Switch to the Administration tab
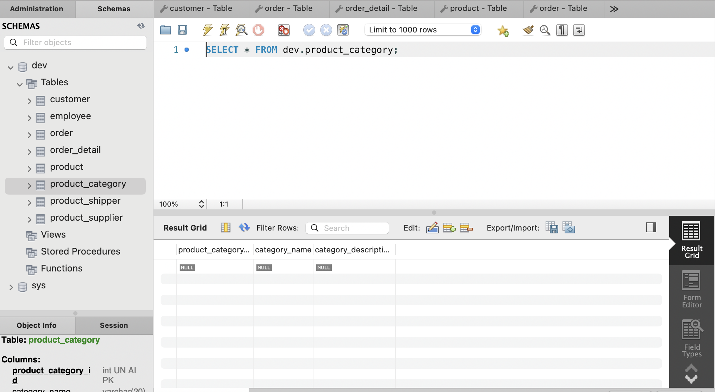Viewport: 715px width, 392px height. [x=37, y=9]
